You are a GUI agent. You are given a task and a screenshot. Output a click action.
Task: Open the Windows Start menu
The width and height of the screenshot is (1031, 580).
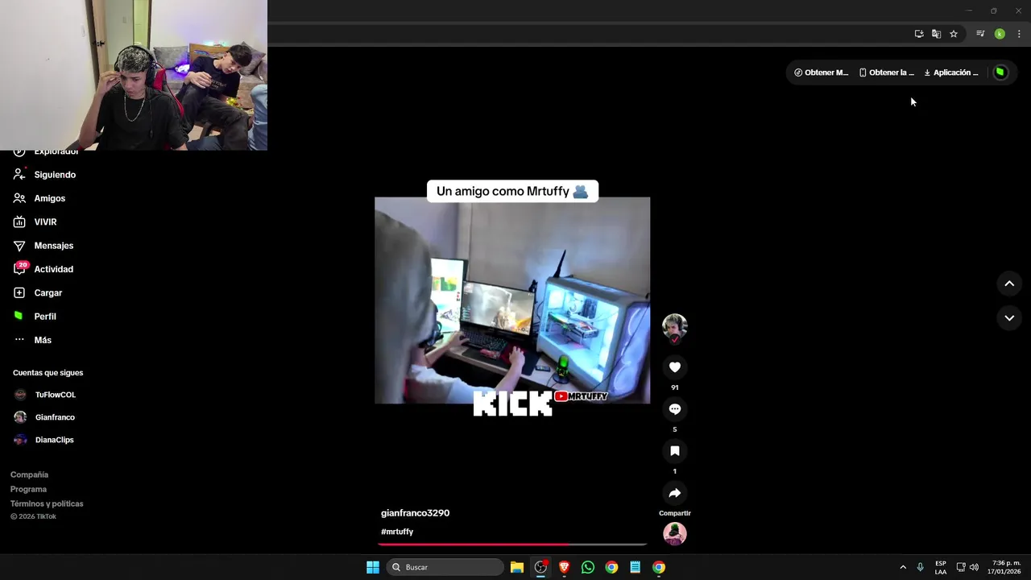click(x=373, y=567)
